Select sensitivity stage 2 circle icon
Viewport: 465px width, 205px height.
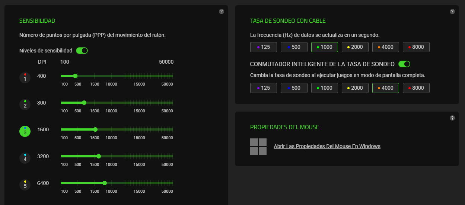tap(25, 105)
